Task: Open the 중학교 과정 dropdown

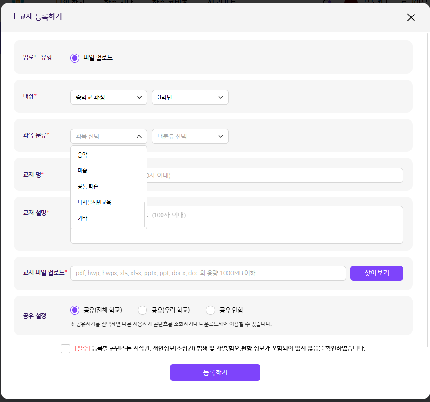Action: click(x=109, y=97)
